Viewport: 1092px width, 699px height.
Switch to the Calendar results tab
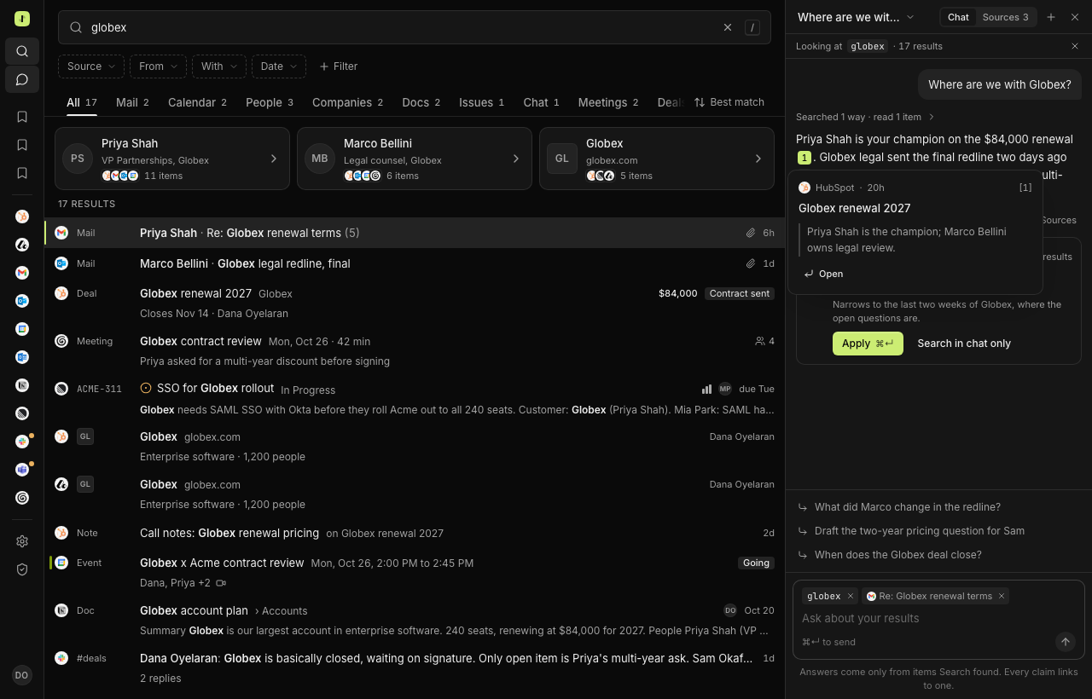pos(197,102)
